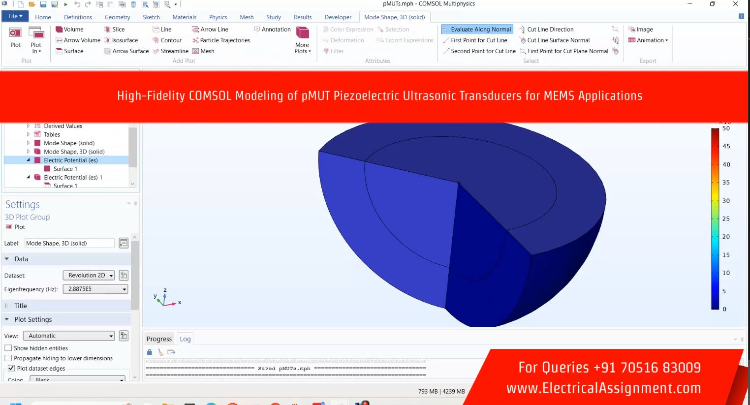Select the Streamline plot tool

tap(156, 51)
